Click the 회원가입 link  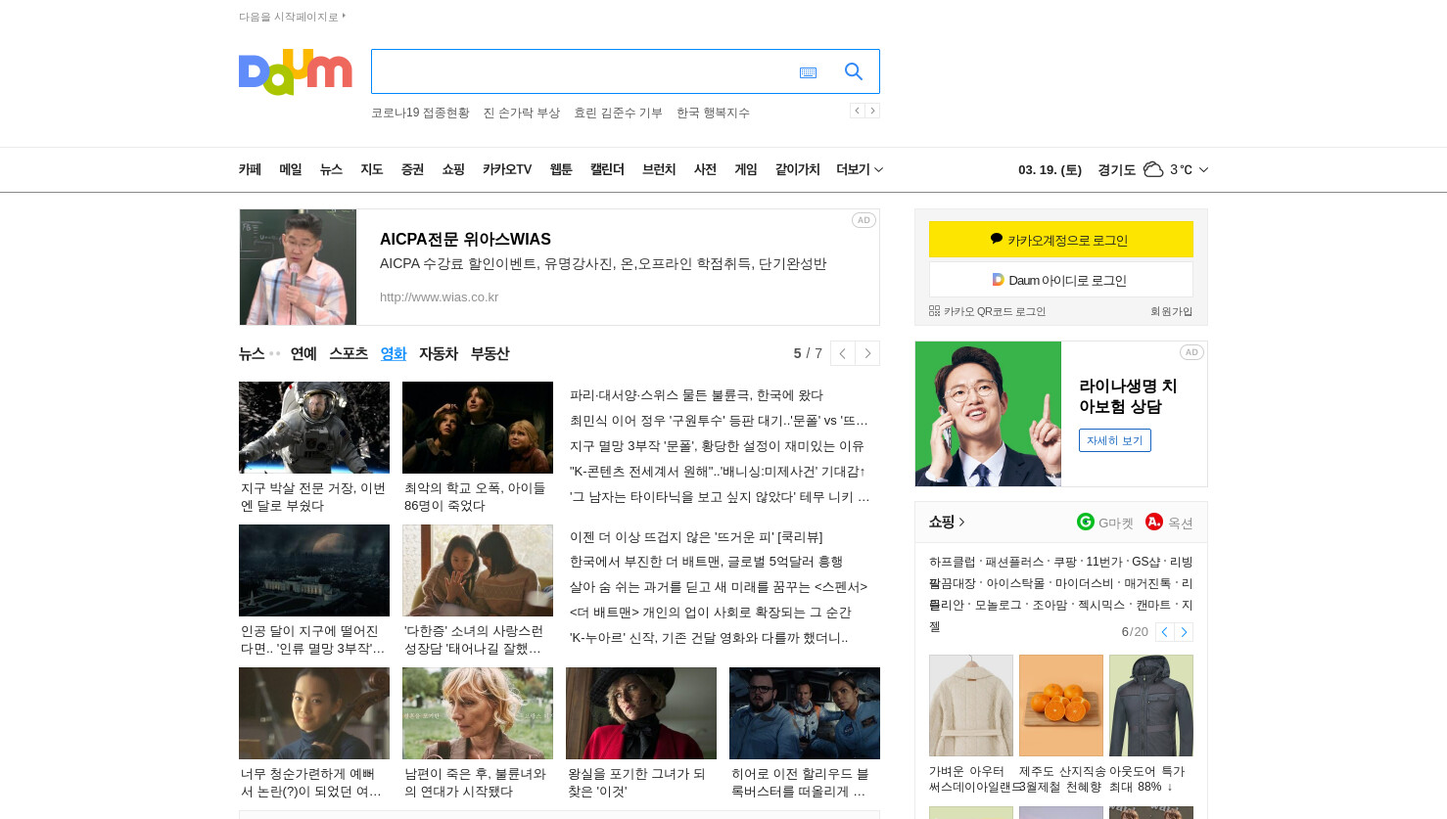(1171, 311)
